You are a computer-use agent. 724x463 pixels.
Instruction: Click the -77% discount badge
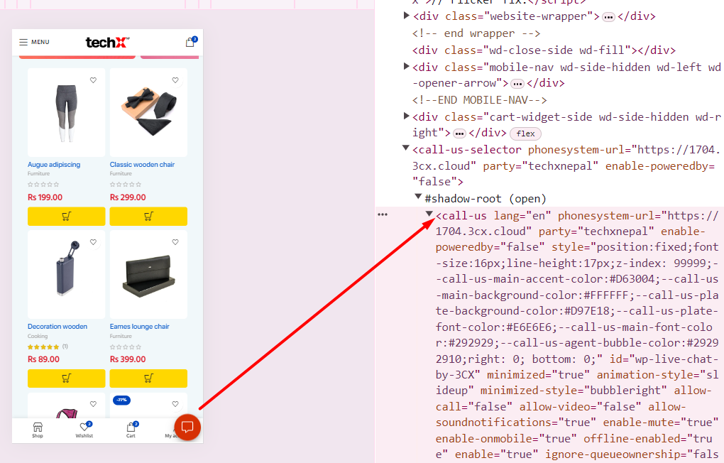click(121, 401)
